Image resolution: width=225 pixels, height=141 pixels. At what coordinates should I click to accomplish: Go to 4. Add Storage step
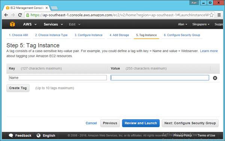[119, 35]
